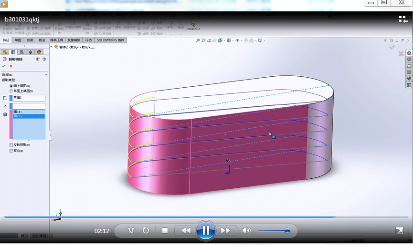Click the fast forward button in player
The width and height of the screenshot is (413, 245).
225,231
